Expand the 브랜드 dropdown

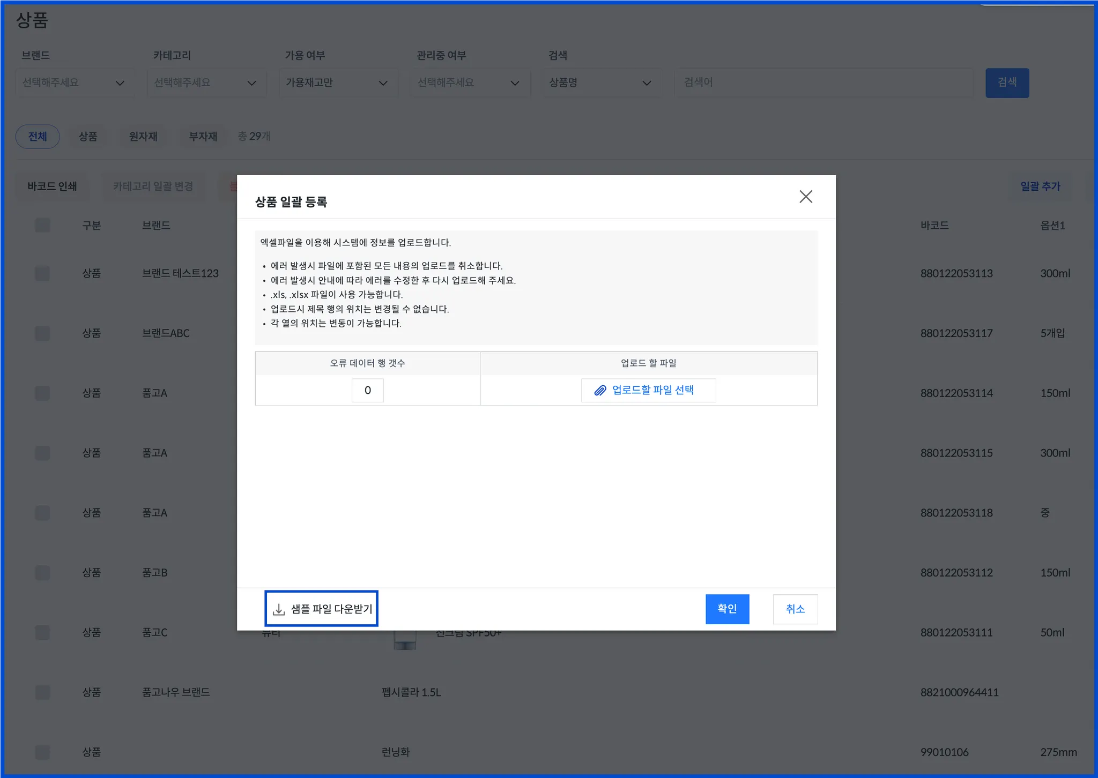[x=75, y=83]
